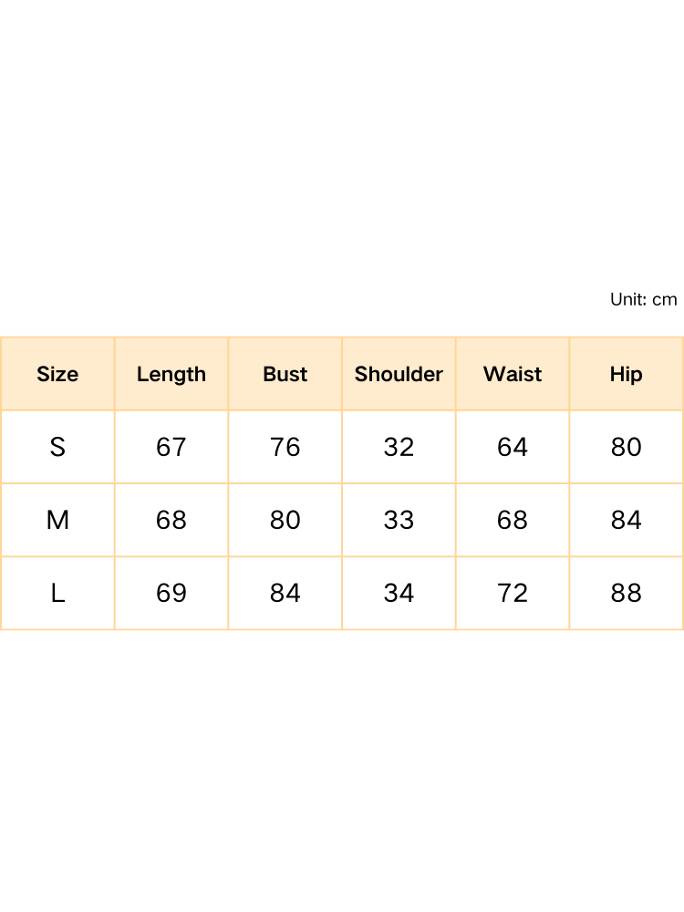Click the size M row label
Viewport: 684px width, 912px height.
(57, 520)
